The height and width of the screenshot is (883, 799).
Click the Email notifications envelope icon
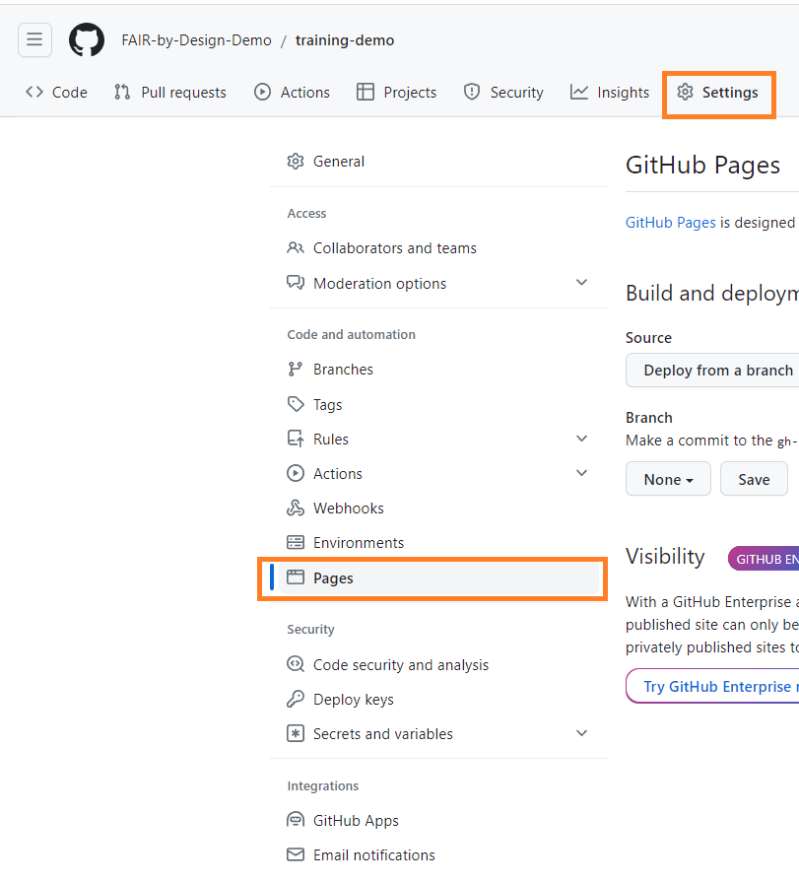[x=295, y=854]
